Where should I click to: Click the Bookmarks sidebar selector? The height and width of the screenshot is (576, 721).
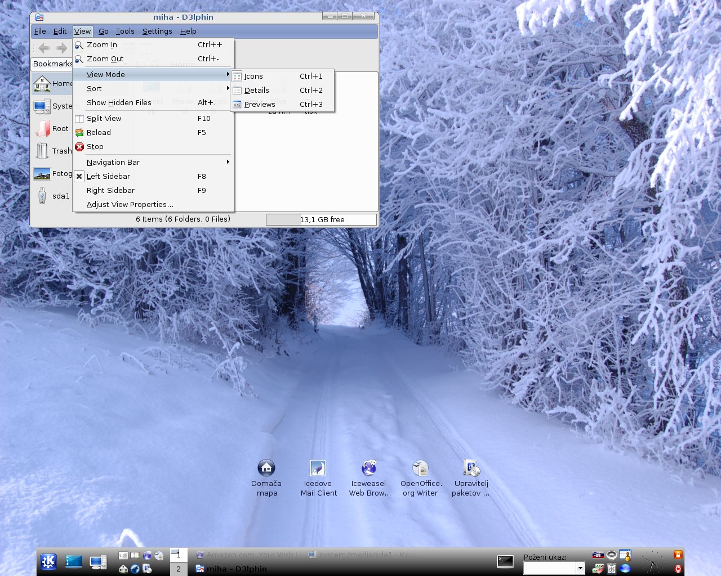point(52,64)
